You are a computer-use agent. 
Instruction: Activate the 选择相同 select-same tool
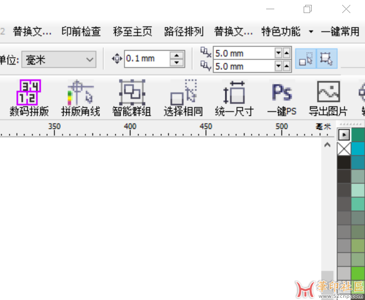pos(183,98)
